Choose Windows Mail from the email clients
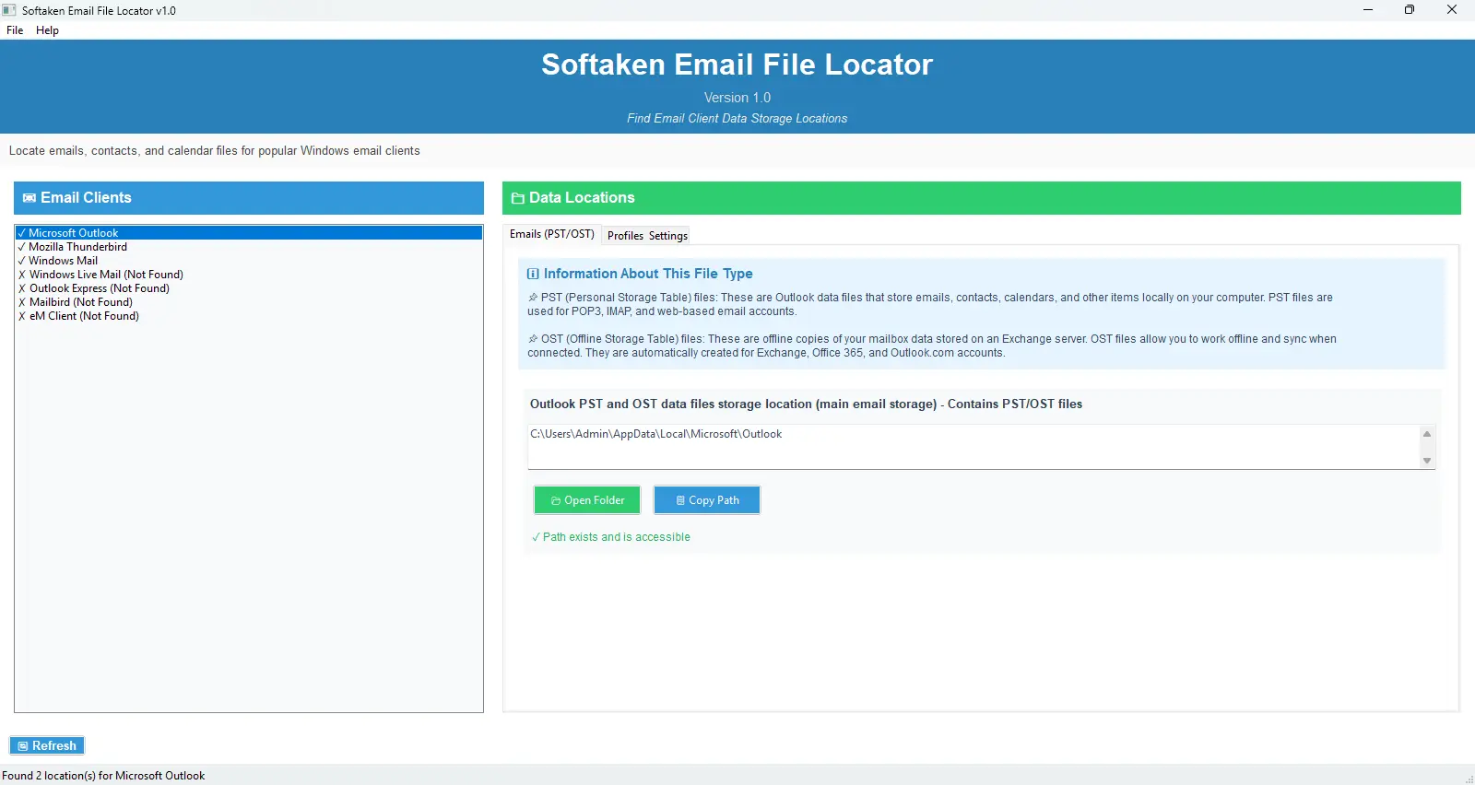The height and width of the screenshot is (785, 1475). click(63, 261)
